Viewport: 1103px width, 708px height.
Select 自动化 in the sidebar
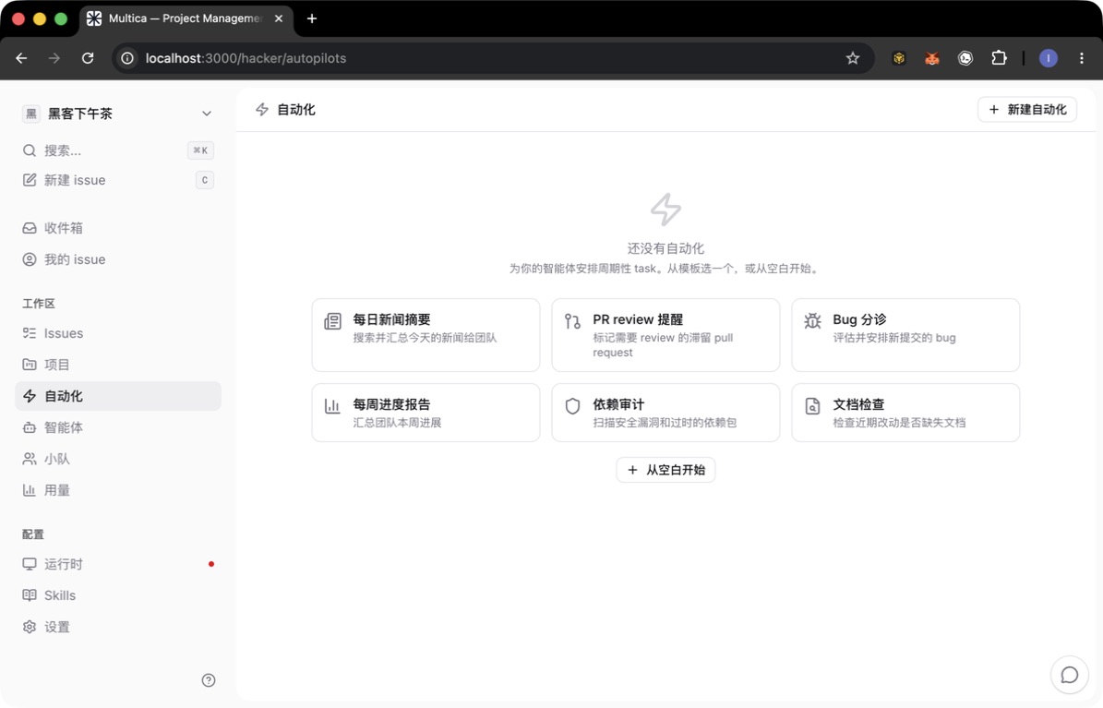pos(118,396)
